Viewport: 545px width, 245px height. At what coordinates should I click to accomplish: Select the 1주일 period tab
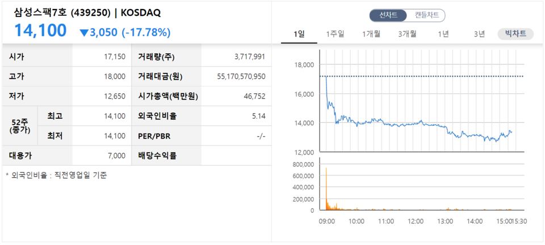335,34
